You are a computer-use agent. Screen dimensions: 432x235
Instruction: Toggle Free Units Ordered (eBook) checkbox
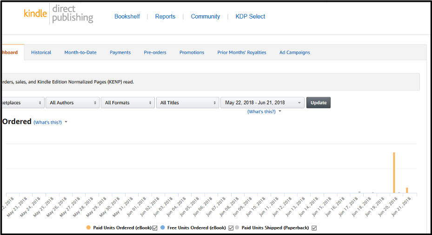[x=231, y=228]
